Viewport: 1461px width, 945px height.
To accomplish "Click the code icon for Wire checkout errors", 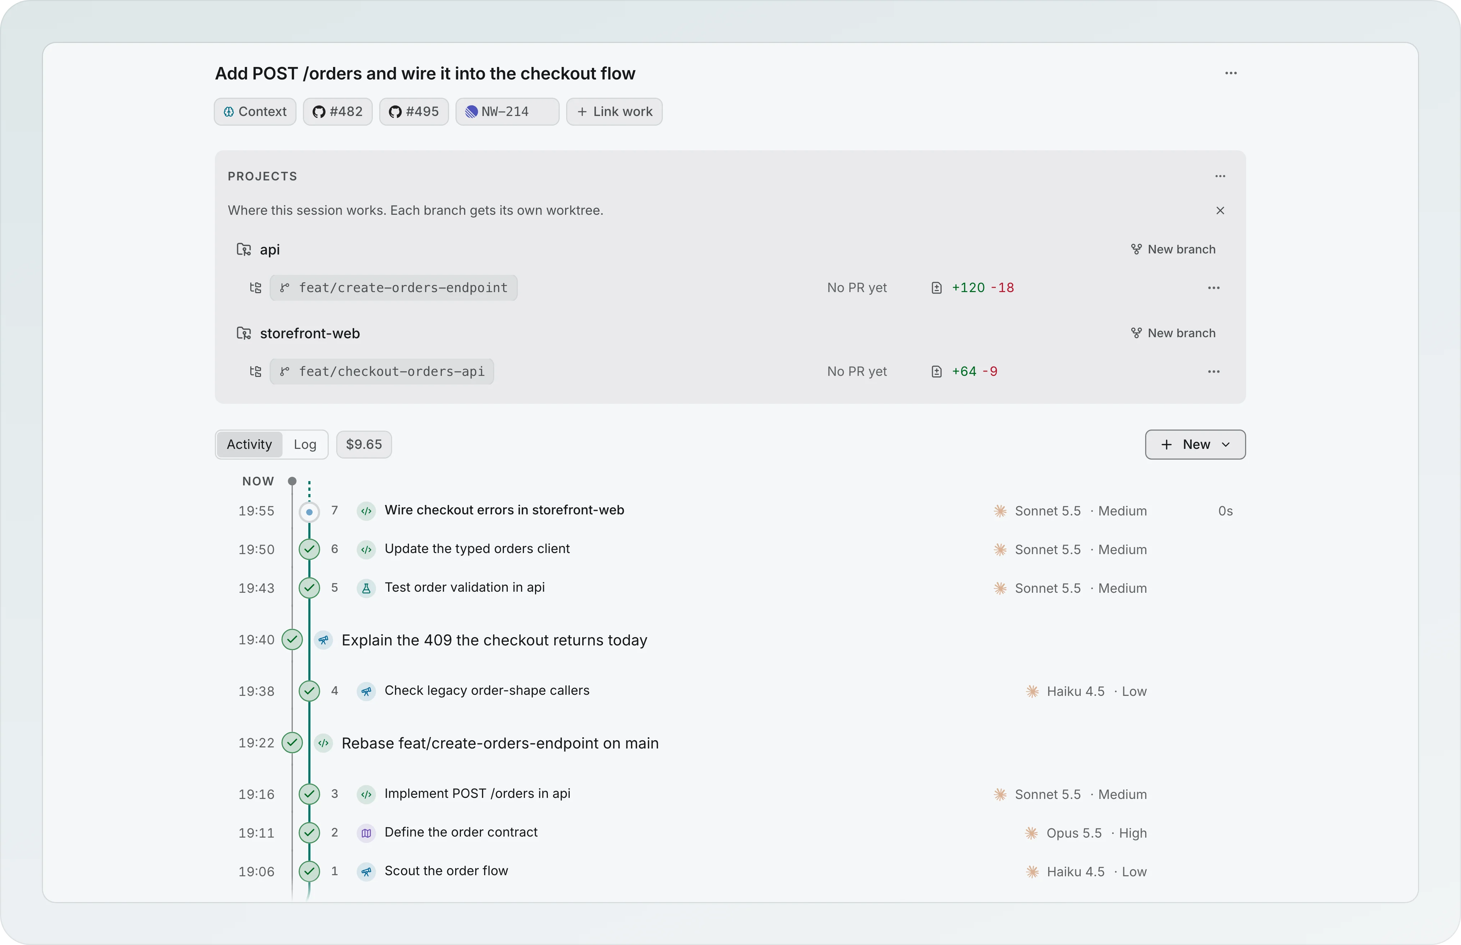I will pos(366,511).
